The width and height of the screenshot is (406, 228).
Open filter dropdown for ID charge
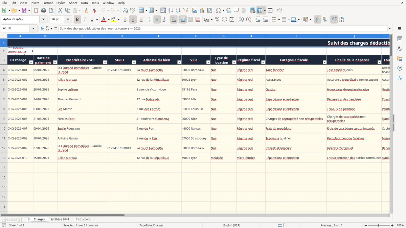pos(31,62)
